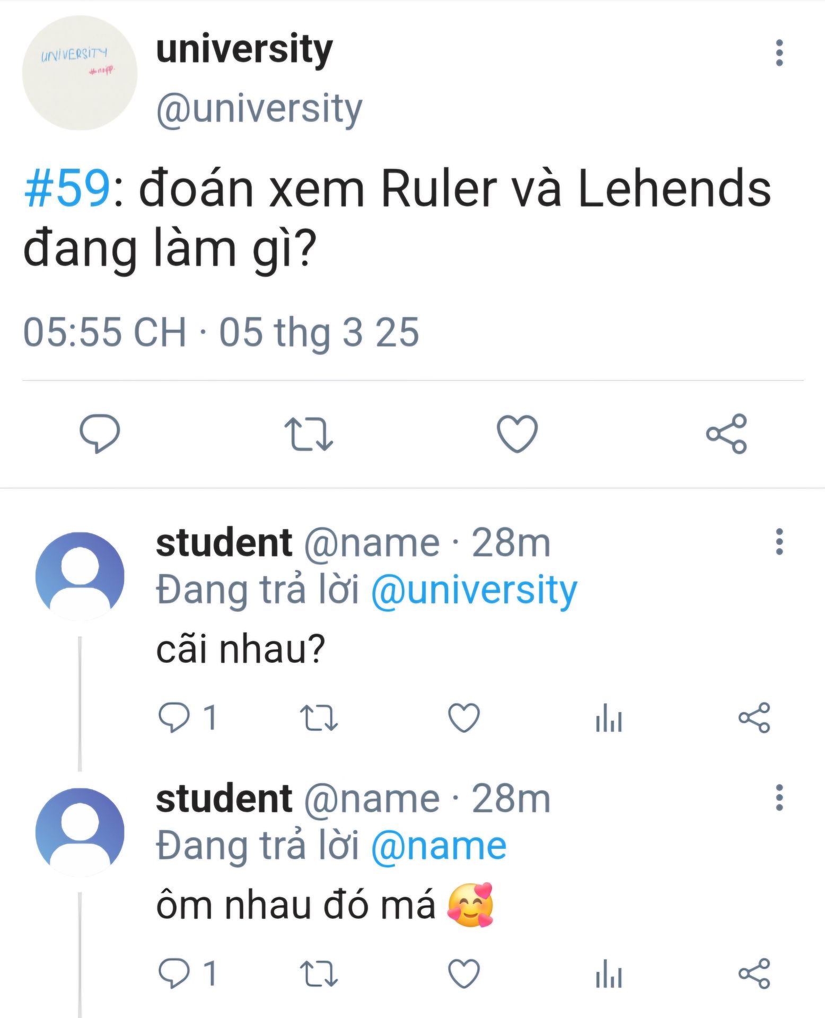Open the university profile avatar
The height and width of the screenshot is (1018, 825).
click(80, 73)
